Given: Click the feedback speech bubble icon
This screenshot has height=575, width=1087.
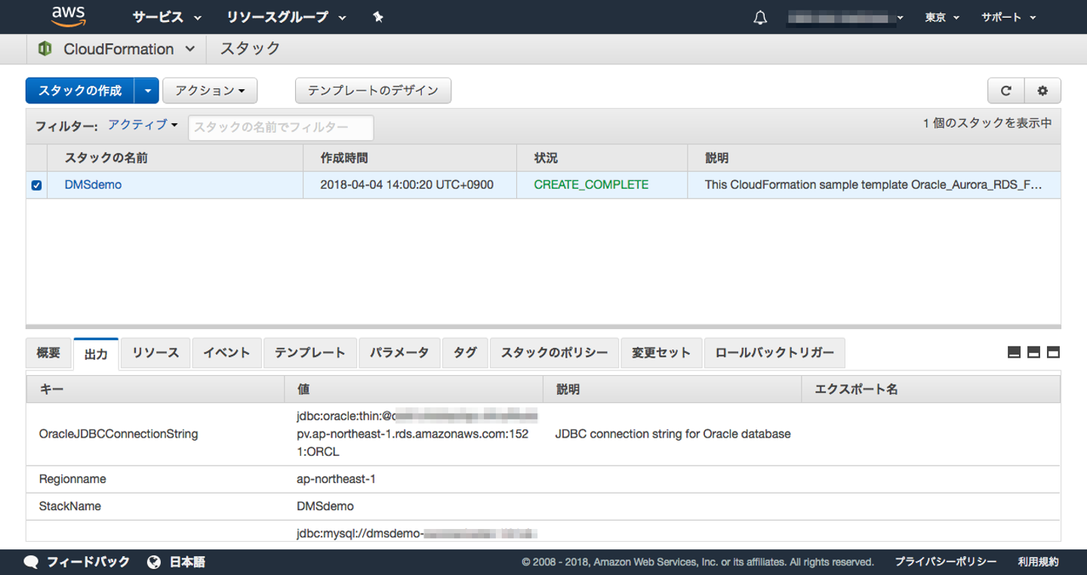Looking at the screenshot, I should pyautogui.click(x=31, y=562).
